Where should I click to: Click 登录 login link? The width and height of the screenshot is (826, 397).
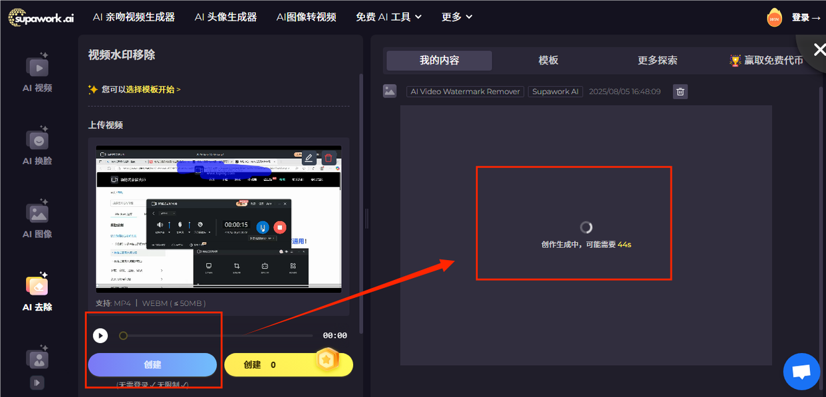pyautogui.click(x=806, y=18)
